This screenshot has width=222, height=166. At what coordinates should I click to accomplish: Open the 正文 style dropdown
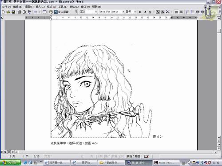(x=96, y=12)
